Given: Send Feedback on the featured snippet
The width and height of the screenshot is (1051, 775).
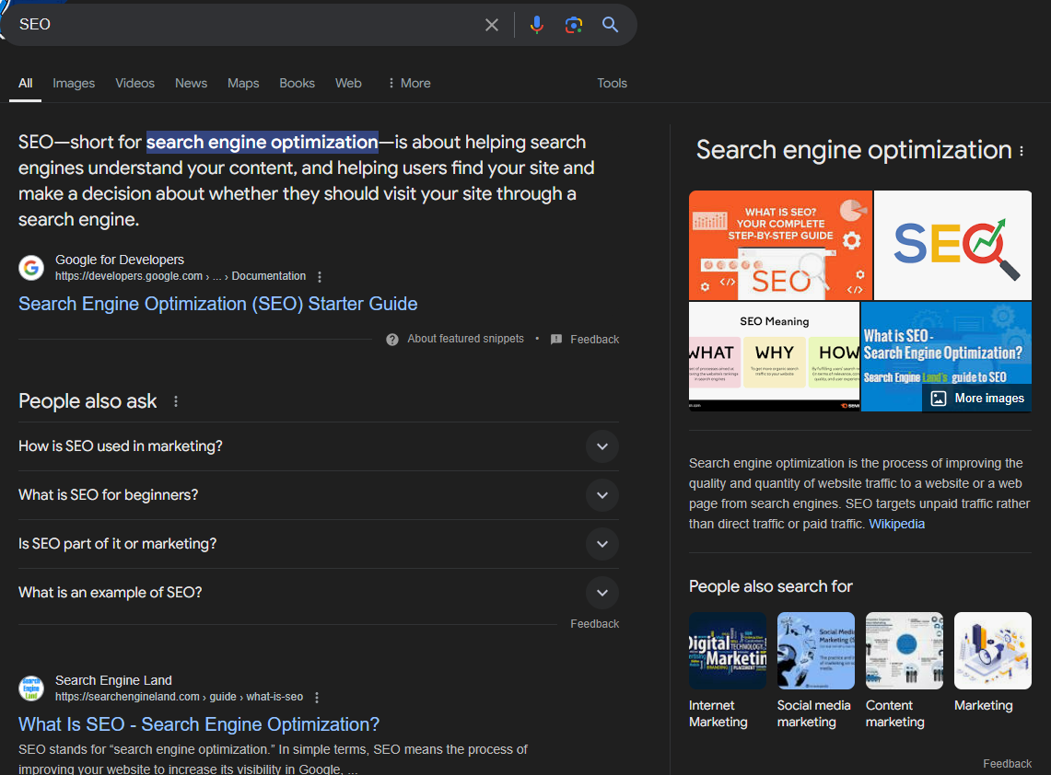Looking at the screenshot, I should (594, 340).
